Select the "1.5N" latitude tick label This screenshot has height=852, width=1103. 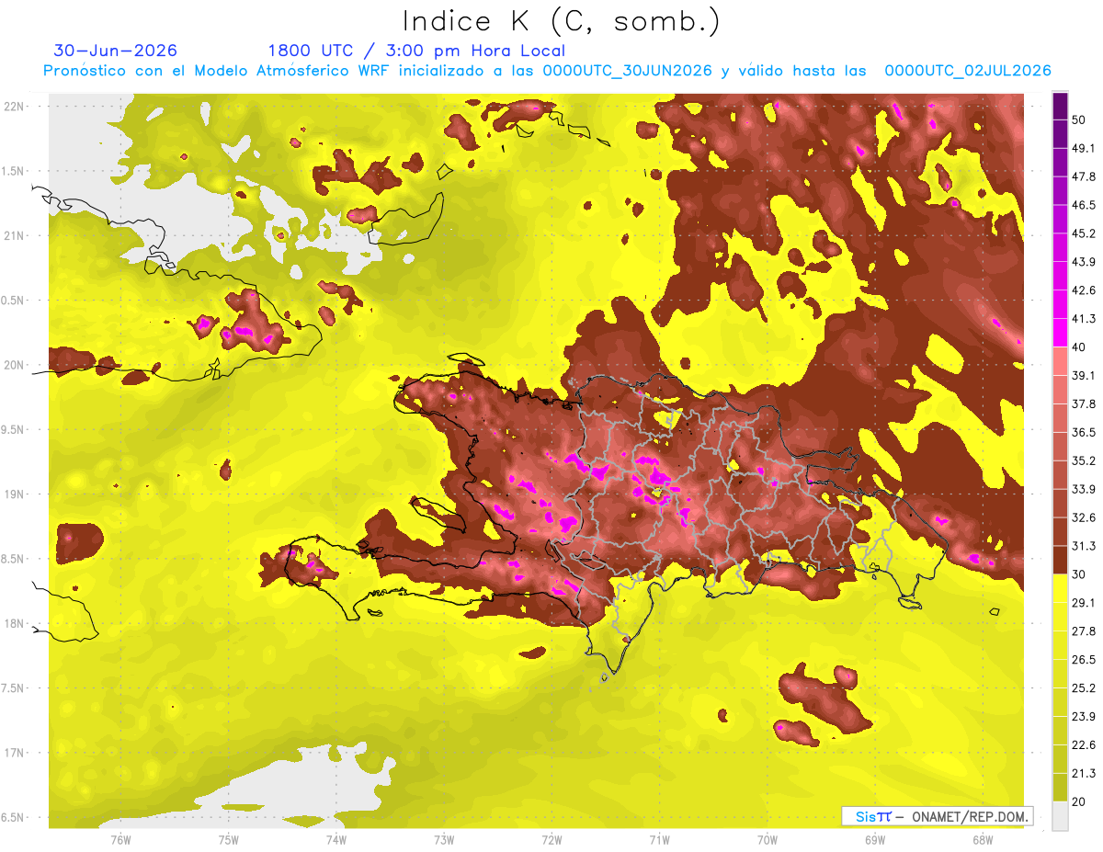(x=13, y=171)
